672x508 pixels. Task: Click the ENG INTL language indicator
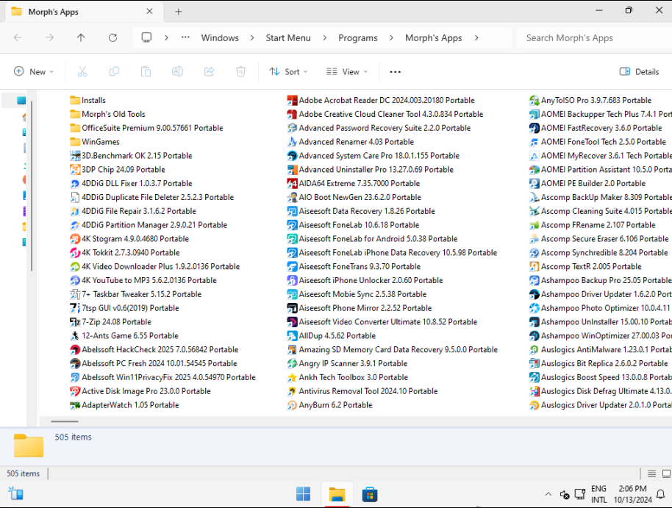(x=598, y=494)
